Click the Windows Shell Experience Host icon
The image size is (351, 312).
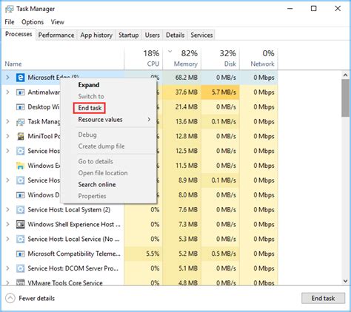20,224
